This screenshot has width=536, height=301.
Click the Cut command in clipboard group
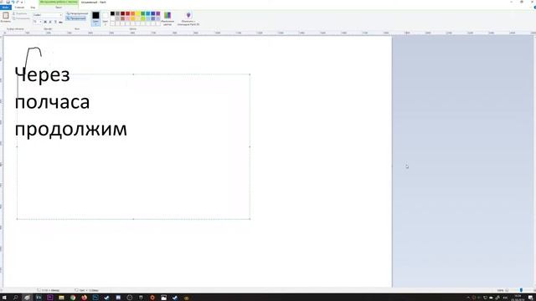[x=20, y=13]
